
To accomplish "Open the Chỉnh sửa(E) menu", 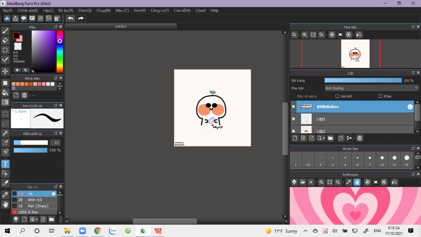I will tap(28, 10).
